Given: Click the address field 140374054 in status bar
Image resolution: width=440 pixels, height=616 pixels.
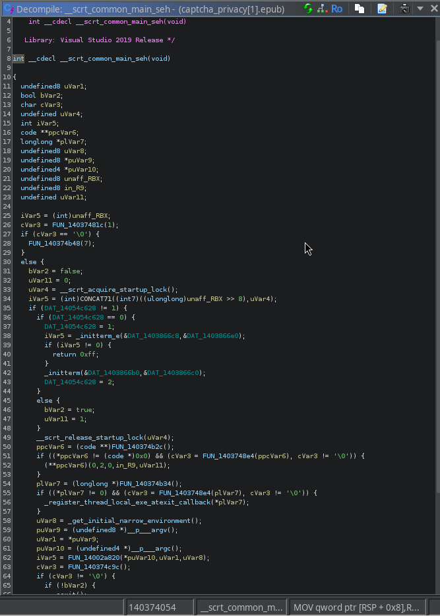Looking at the screenshot, I should tap(152, 607).
